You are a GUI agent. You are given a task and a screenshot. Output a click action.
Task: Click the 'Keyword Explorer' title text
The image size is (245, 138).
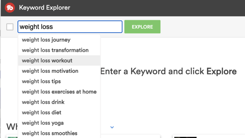click(x=45, y=8)
